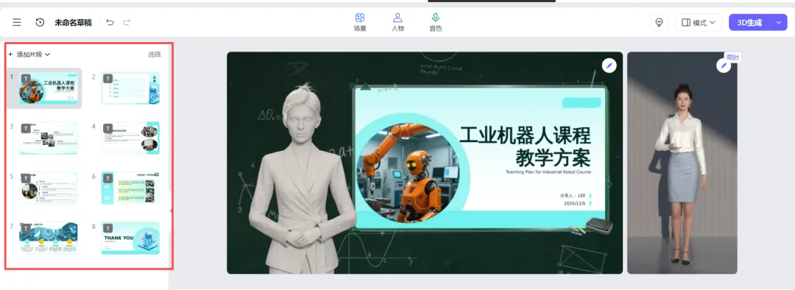Click the slide title 工业机器人课程教学方案 in preview
Viewport: 795px width, 290px height.
click(x=526, y=146)
